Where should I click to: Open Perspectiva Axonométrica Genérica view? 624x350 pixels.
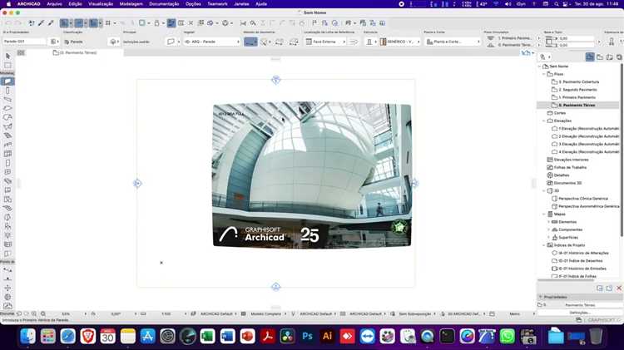(588, 206)
